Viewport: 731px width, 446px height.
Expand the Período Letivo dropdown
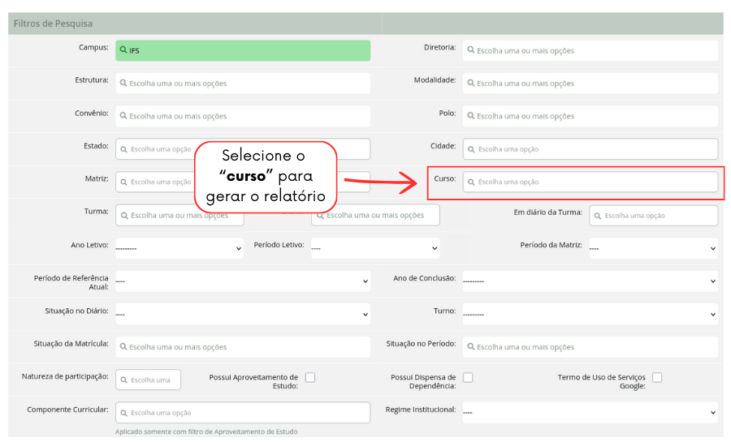[x=374, y=248]
